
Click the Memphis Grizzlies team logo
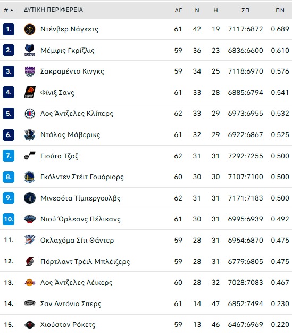[x=29, y=50]
